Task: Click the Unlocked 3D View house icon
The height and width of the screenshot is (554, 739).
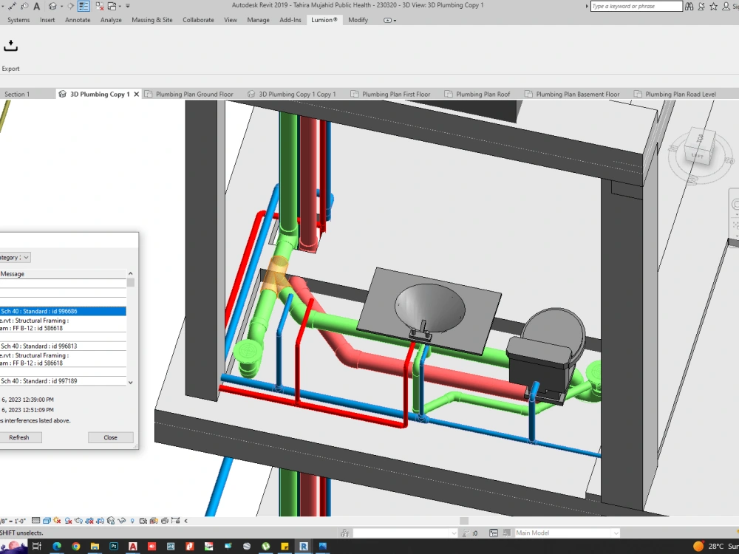Action: click(111, 521)
